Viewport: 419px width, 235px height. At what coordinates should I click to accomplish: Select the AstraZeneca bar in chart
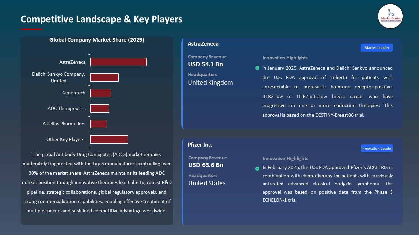pyautogui.click(x=118, y=62)
